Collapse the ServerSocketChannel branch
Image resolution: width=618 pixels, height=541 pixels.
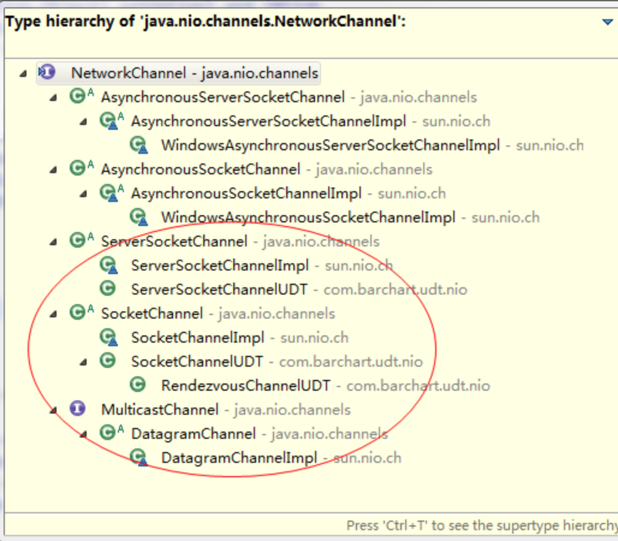click(x=52, y=240)
